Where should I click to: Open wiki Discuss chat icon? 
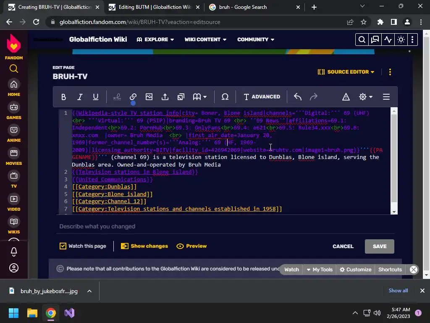(375, 40)
